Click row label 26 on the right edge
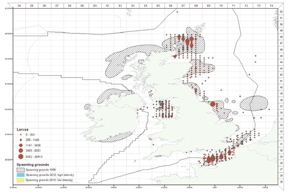Screen dimensions: 288x194 pos(281,176)
